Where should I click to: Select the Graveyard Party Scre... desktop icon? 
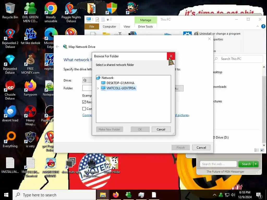91,167
